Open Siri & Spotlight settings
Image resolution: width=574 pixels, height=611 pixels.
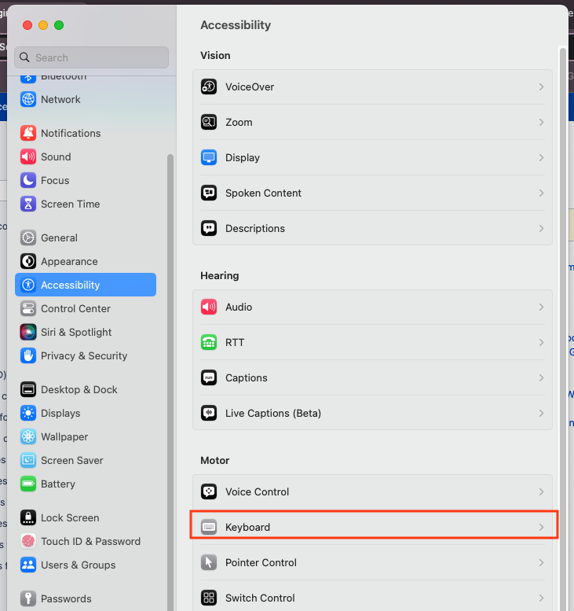[x=75, y=332]
